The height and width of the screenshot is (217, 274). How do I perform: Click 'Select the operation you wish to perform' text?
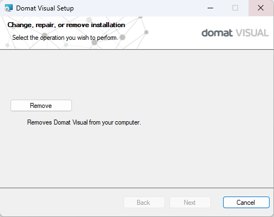pyautogui.click(x=65, y=38)
